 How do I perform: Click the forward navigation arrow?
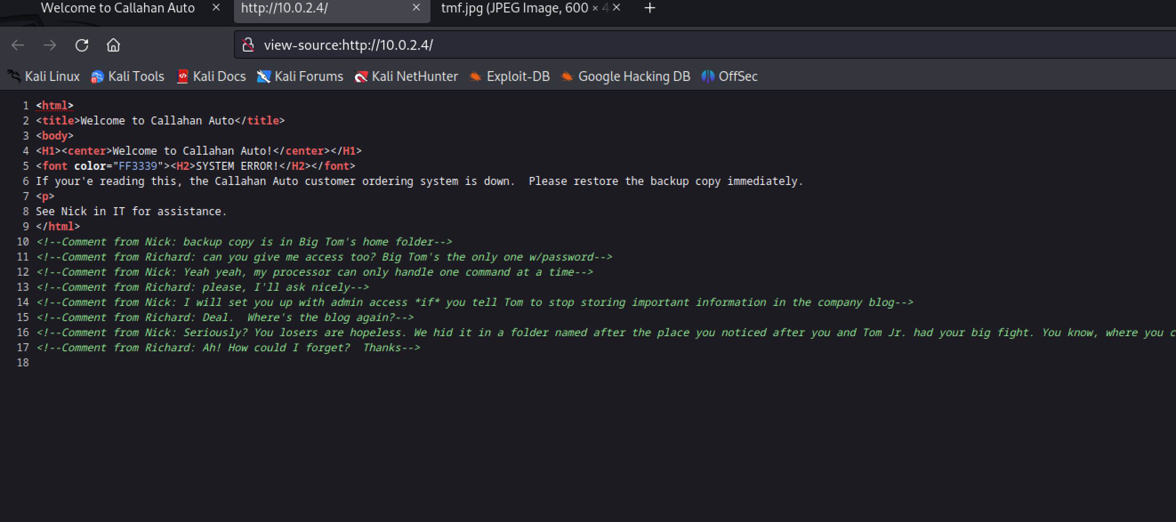[50, 45]
